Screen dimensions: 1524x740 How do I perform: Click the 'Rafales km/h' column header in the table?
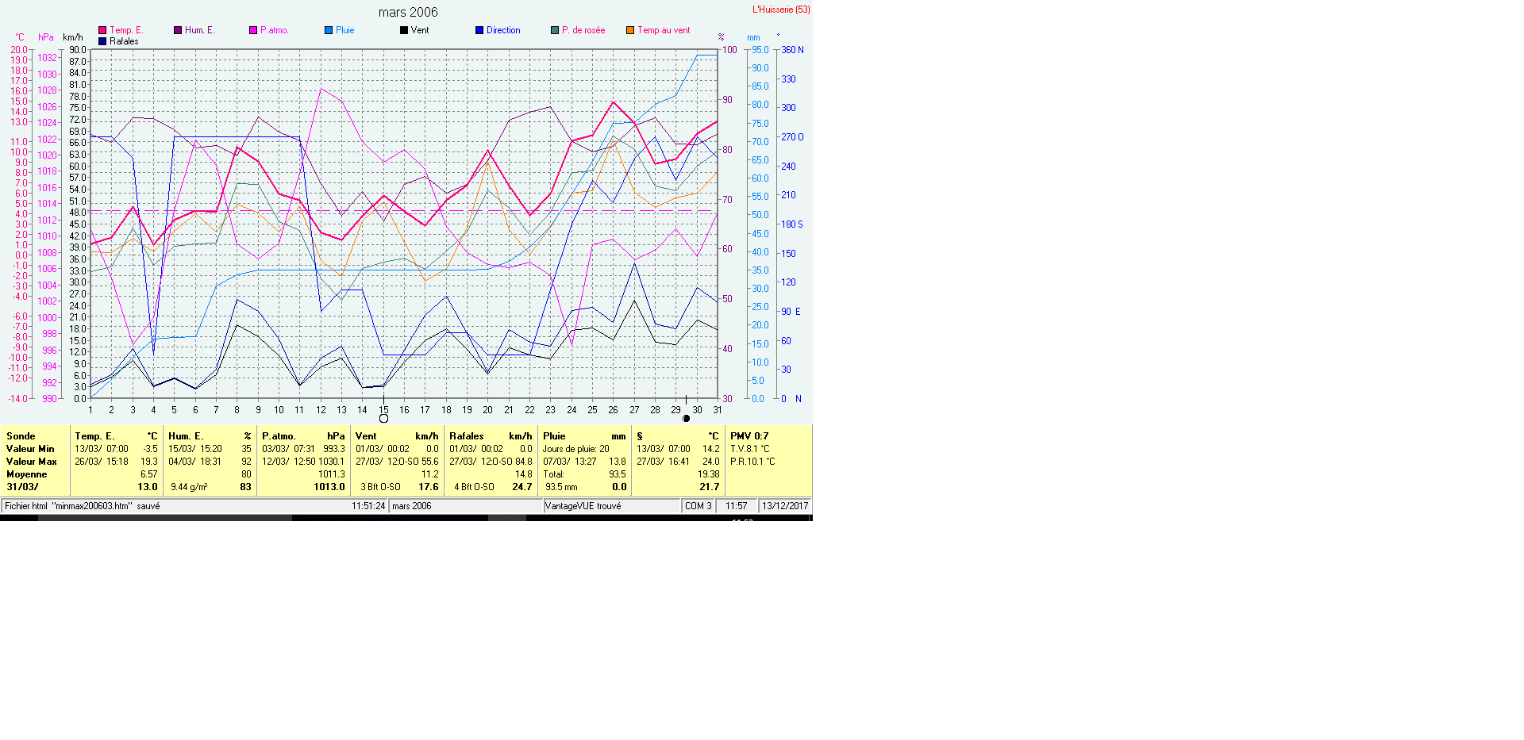click(491, 436)
